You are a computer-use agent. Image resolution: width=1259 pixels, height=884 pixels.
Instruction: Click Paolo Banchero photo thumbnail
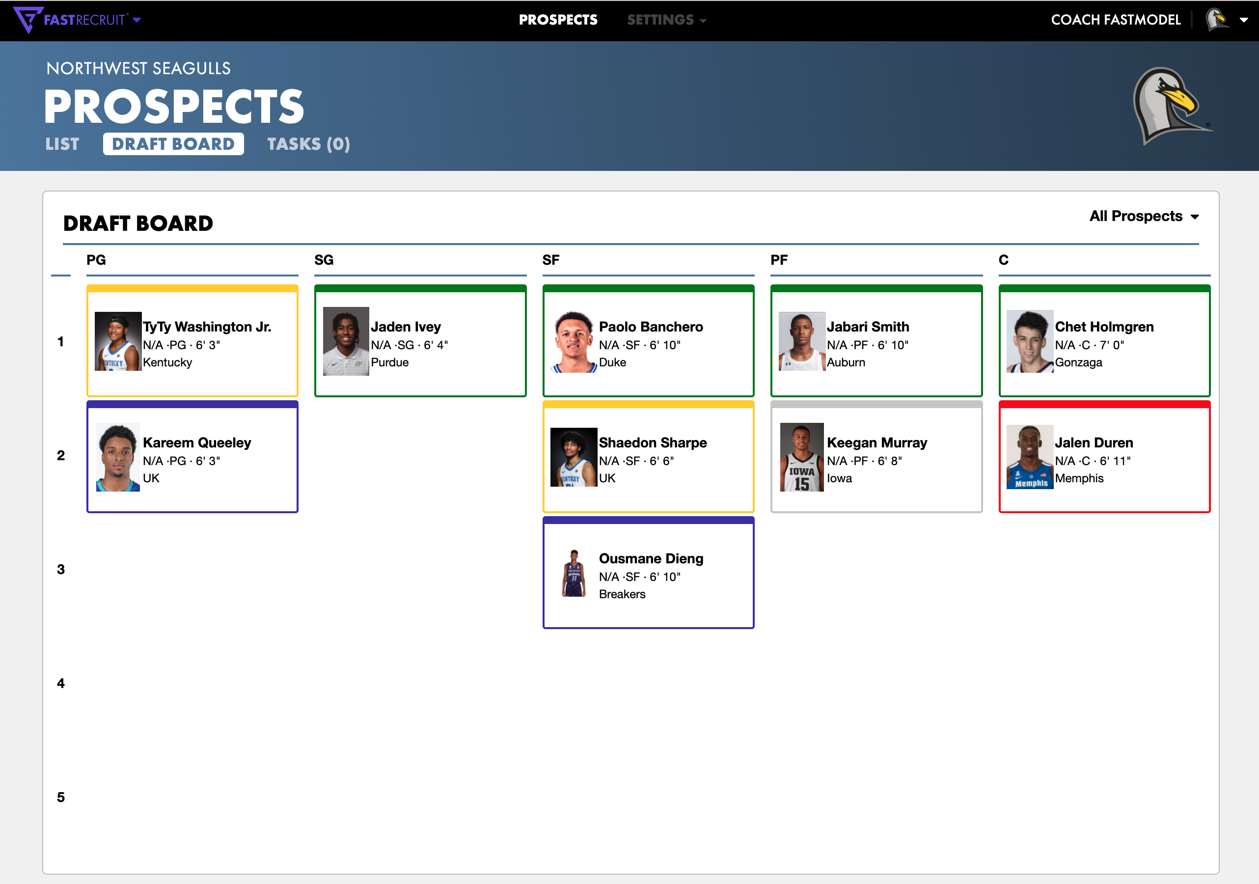point(574,342)
